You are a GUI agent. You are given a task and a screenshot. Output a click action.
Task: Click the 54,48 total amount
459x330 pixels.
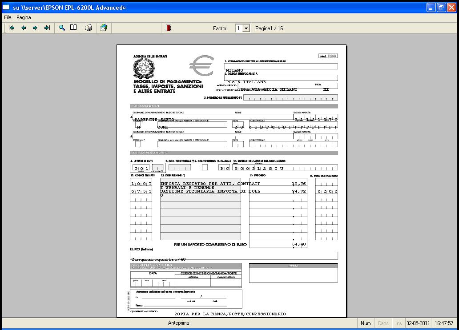[299, 244]
